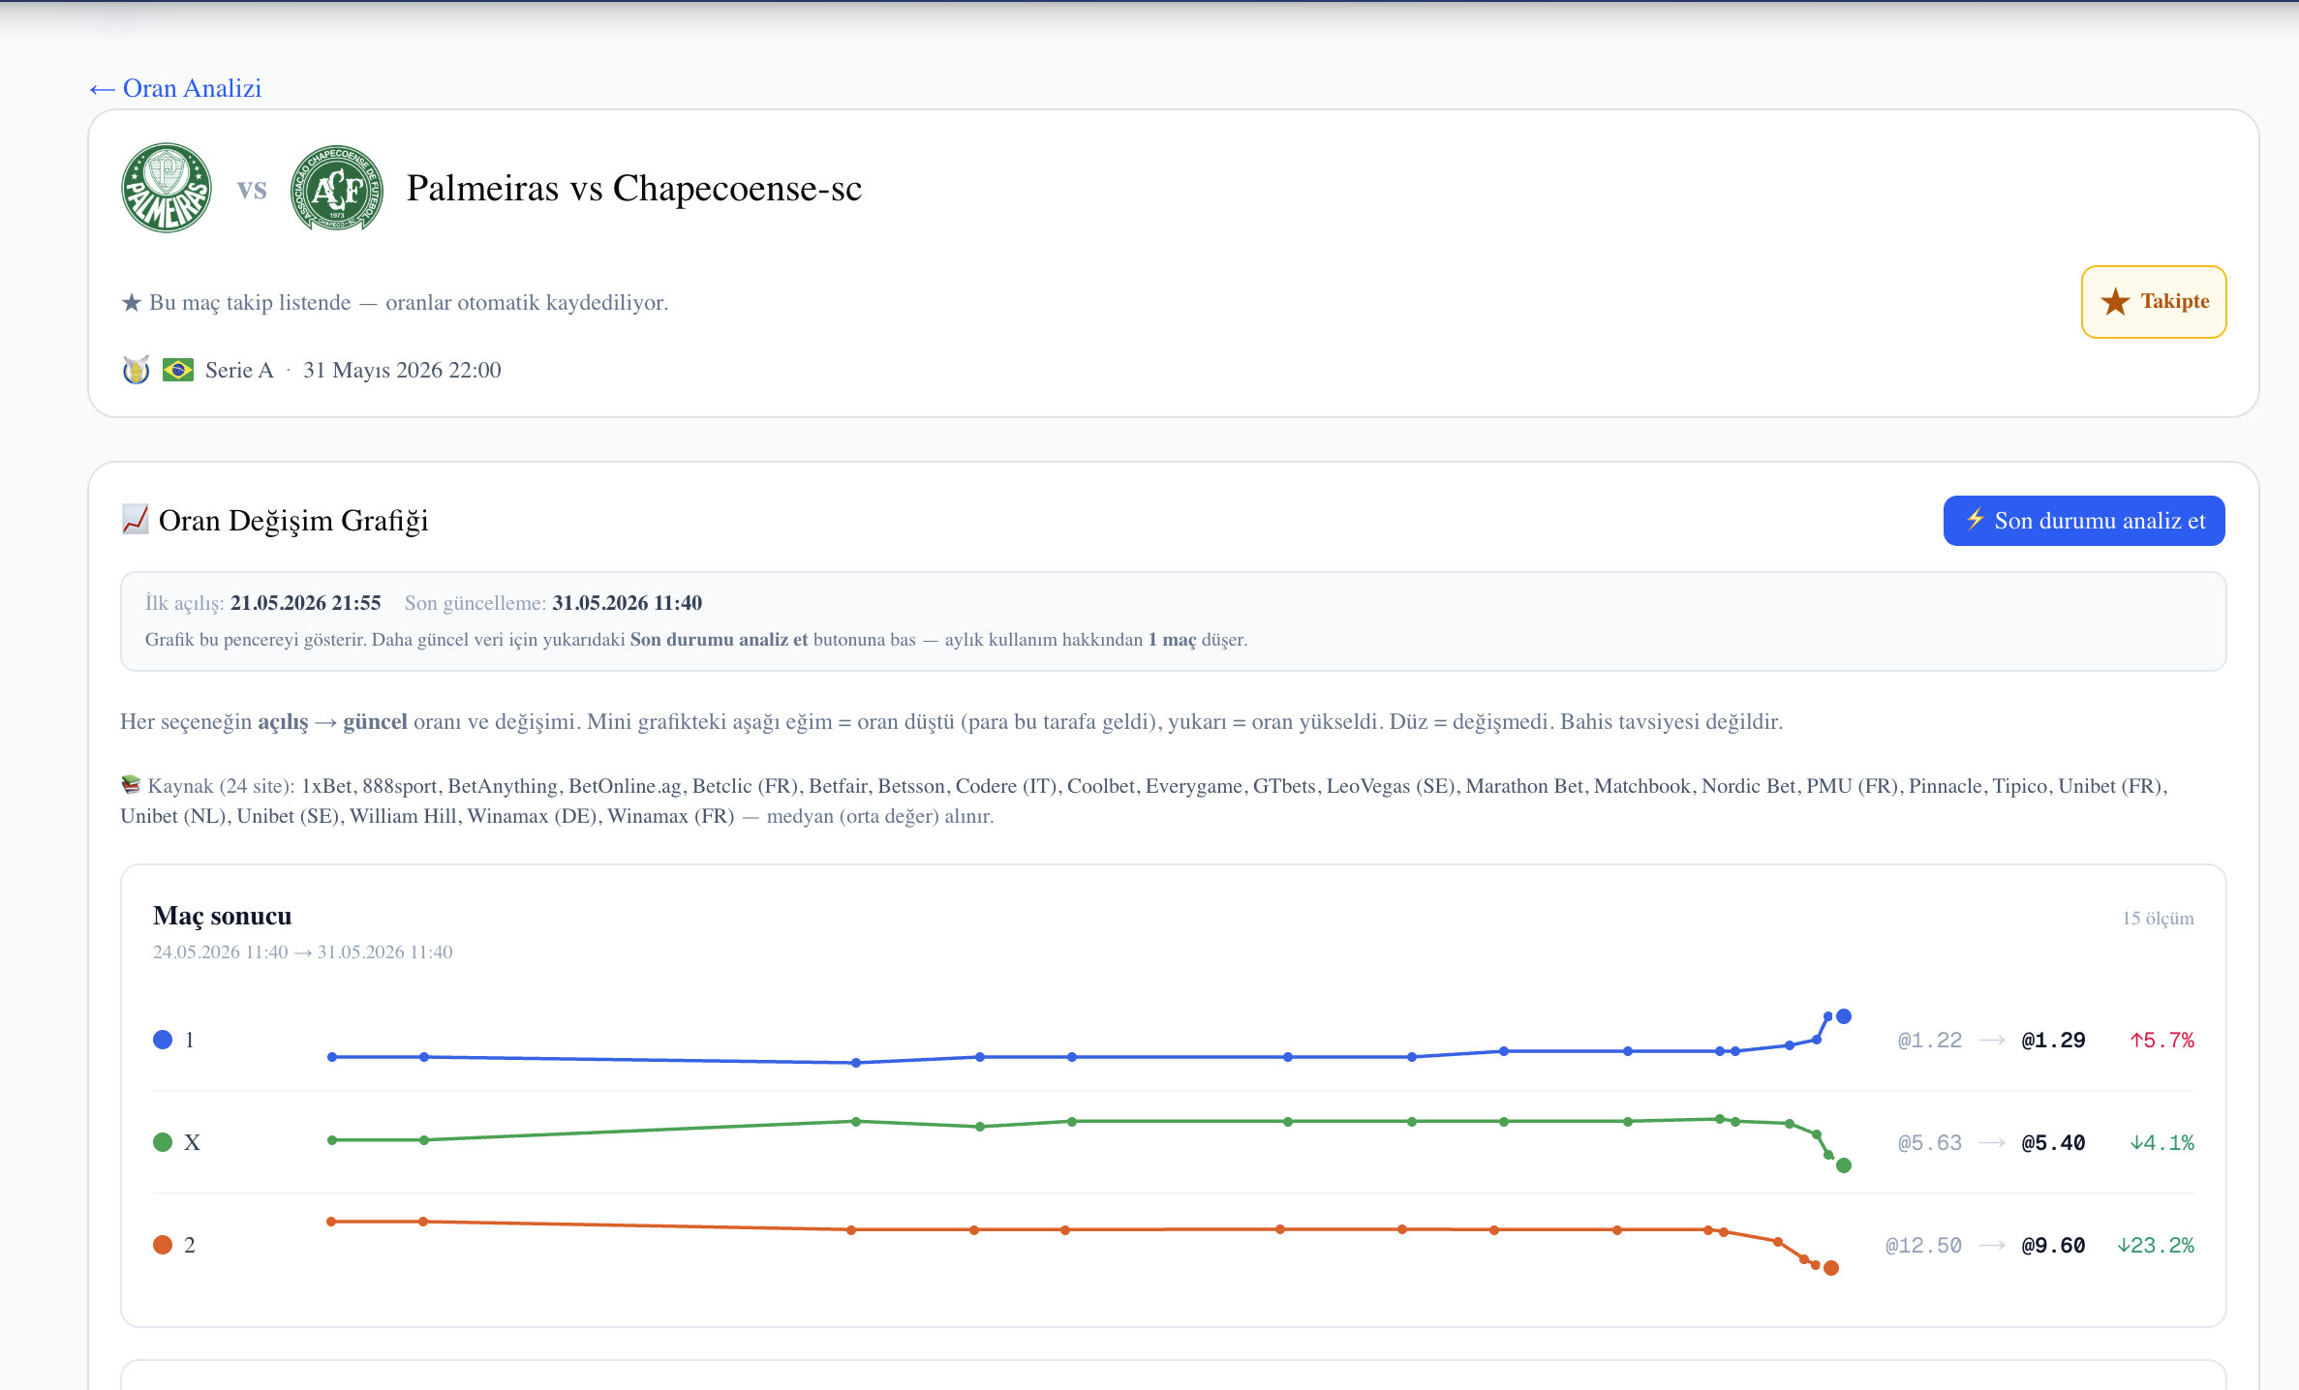Click the star icon in Takipte button
Screen dimensions: 2299x1390
(x=2115, y=302)
